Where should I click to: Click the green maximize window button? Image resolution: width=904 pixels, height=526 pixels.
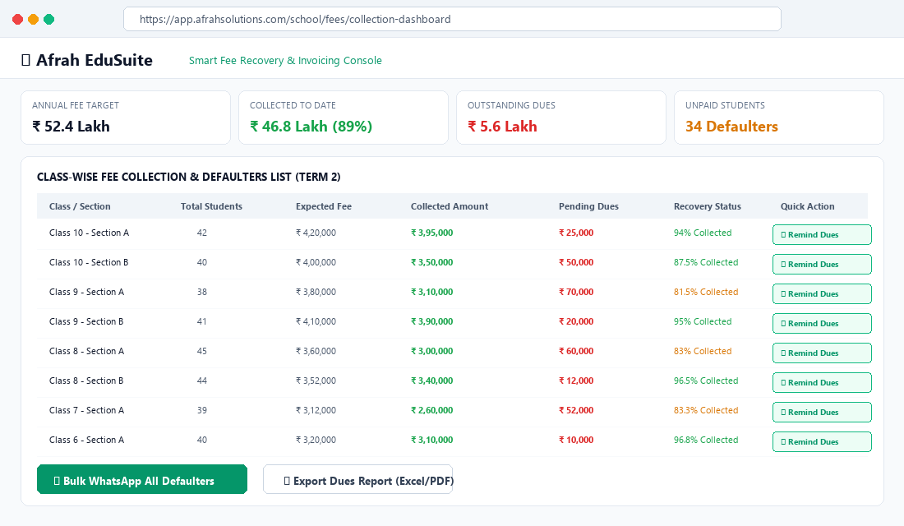point(49,20)
